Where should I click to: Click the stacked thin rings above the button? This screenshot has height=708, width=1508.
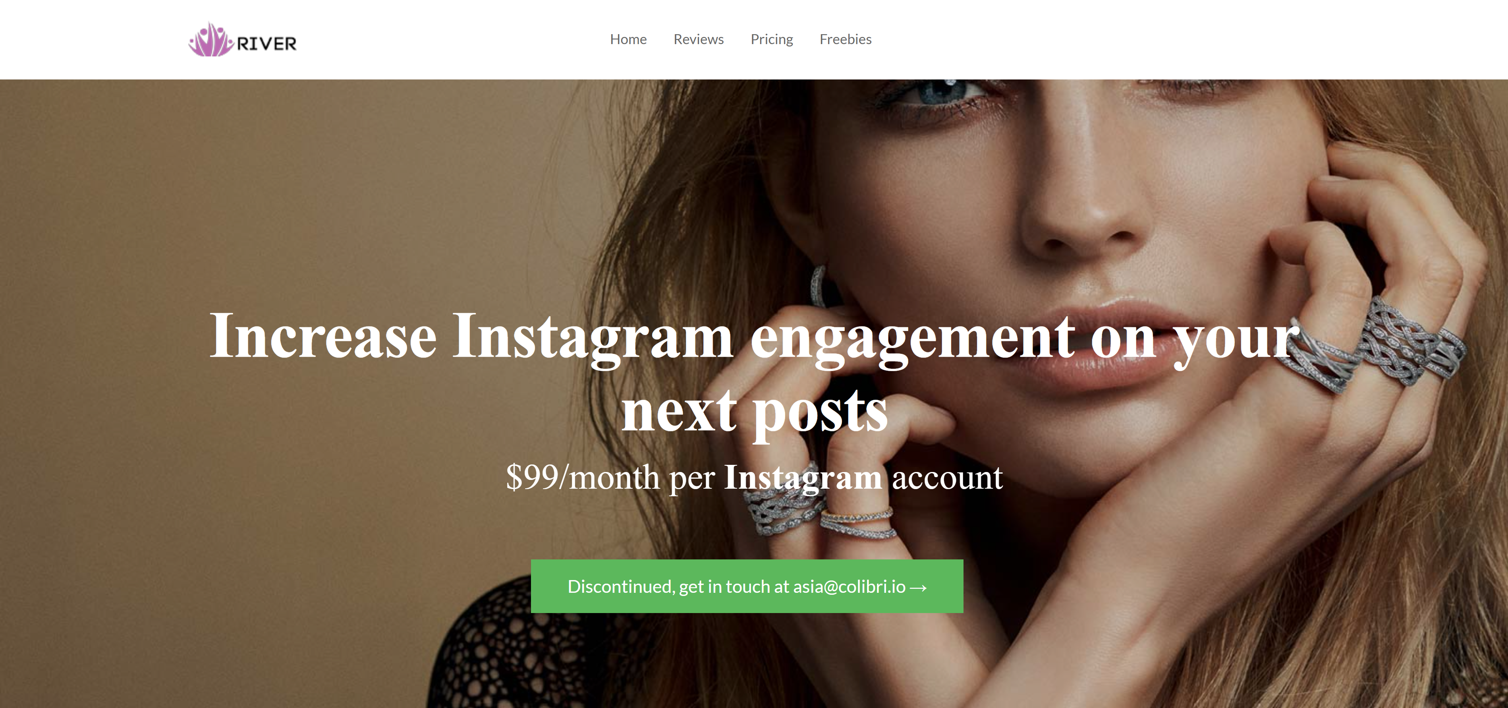857,524
